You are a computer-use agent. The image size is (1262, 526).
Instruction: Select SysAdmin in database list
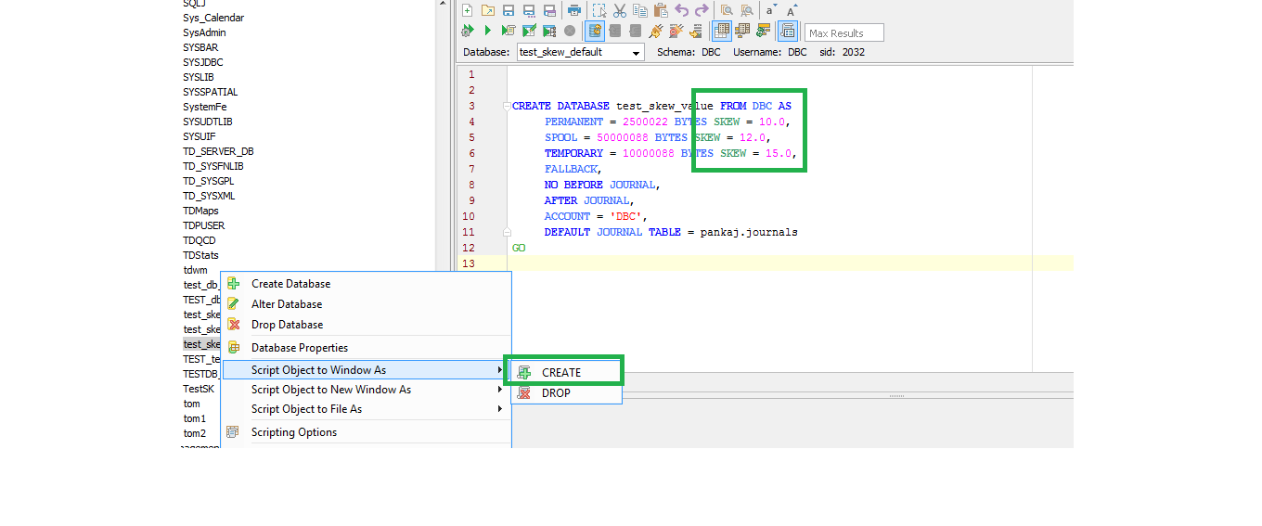pyautogui.click(x=204, y=32)
